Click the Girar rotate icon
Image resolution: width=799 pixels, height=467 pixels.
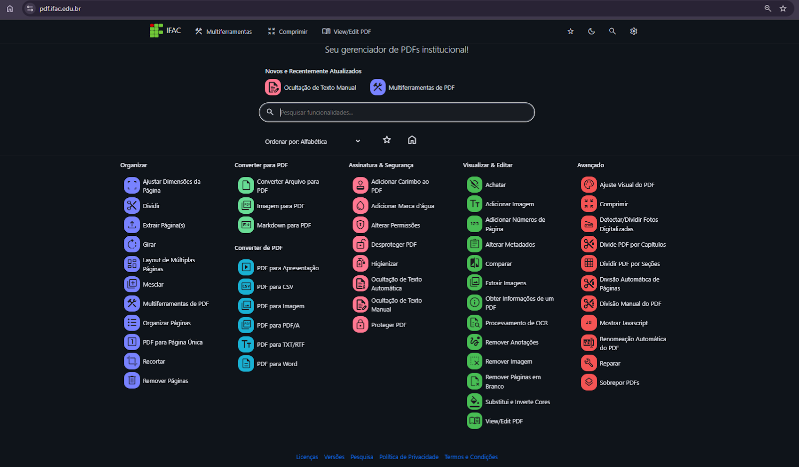[x=132, y=244]
